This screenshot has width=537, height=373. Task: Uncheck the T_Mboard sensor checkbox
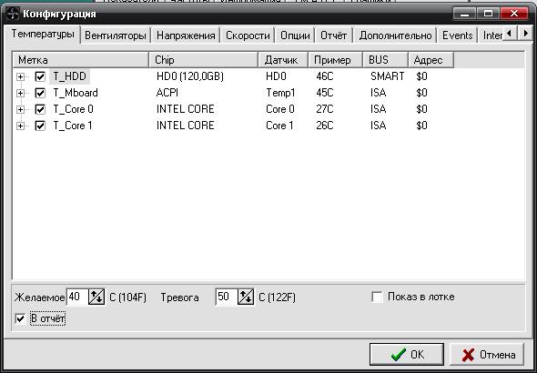pos(40,93)
